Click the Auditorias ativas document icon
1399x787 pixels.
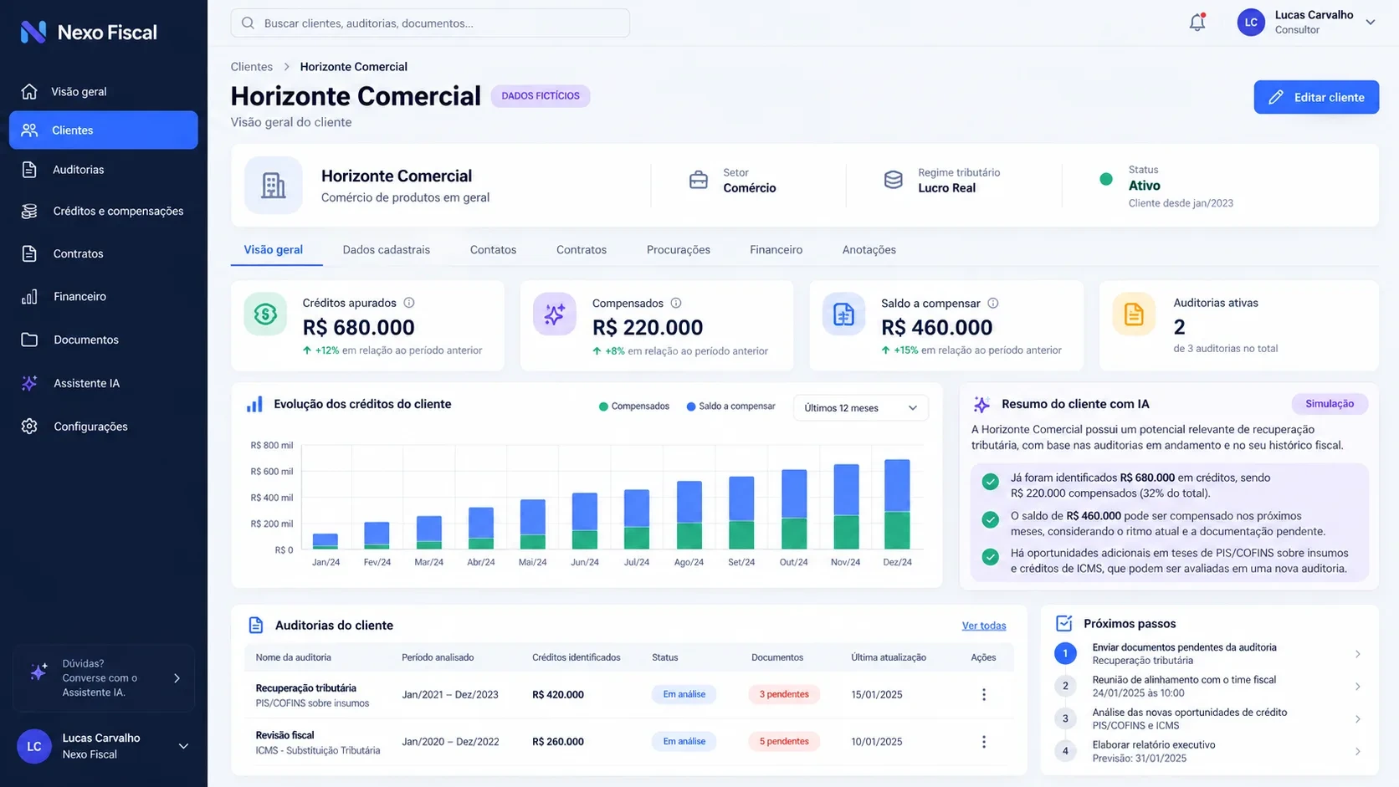pyautogui.click(x=1134, y=314)
